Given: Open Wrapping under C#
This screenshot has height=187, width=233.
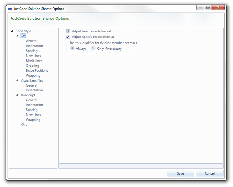Looking at the screenshot, I should pos(33,75).
